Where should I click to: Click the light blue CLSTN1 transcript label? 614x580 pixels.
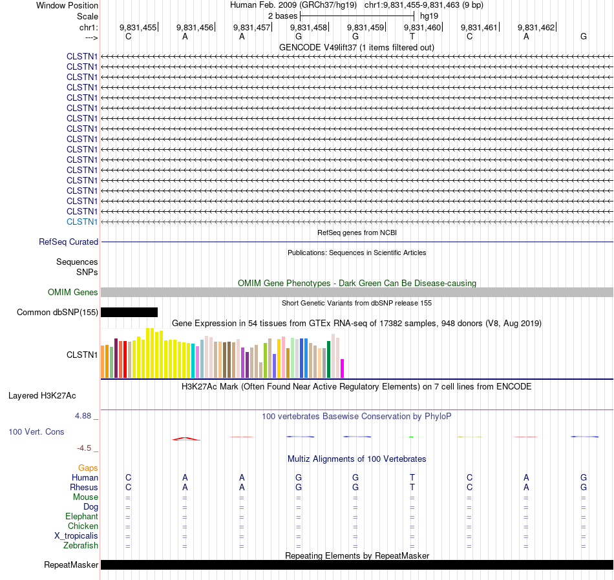(82, 222)
